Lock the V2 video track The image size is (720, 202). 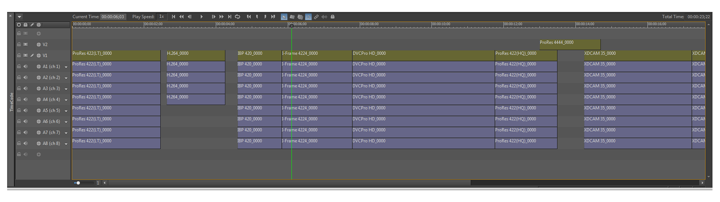(19, 45)
